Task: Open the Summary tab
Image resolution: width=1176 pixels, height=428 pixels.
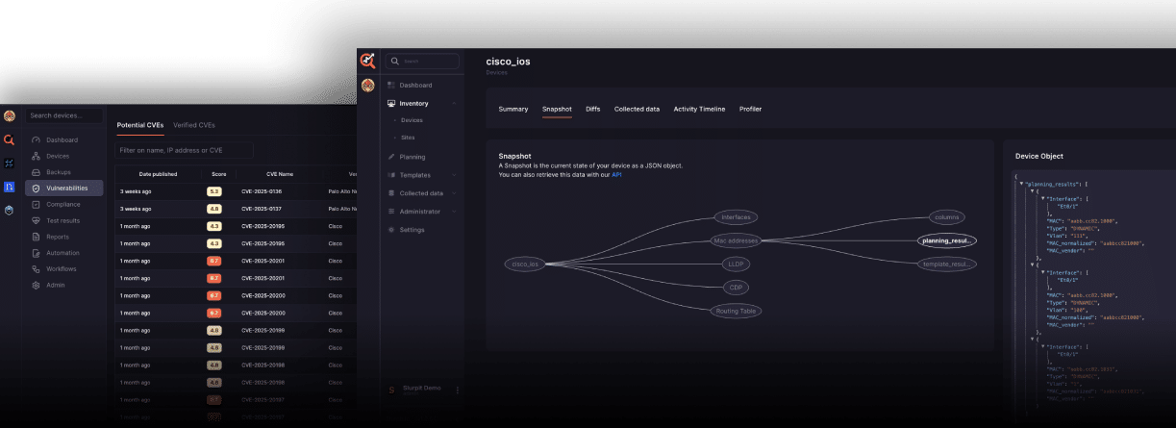Action: 513,109
